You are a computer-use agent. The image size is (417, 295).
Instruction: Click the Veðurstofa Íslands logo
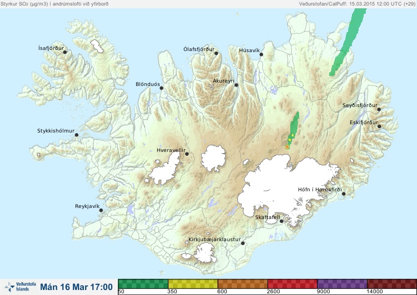20,287
